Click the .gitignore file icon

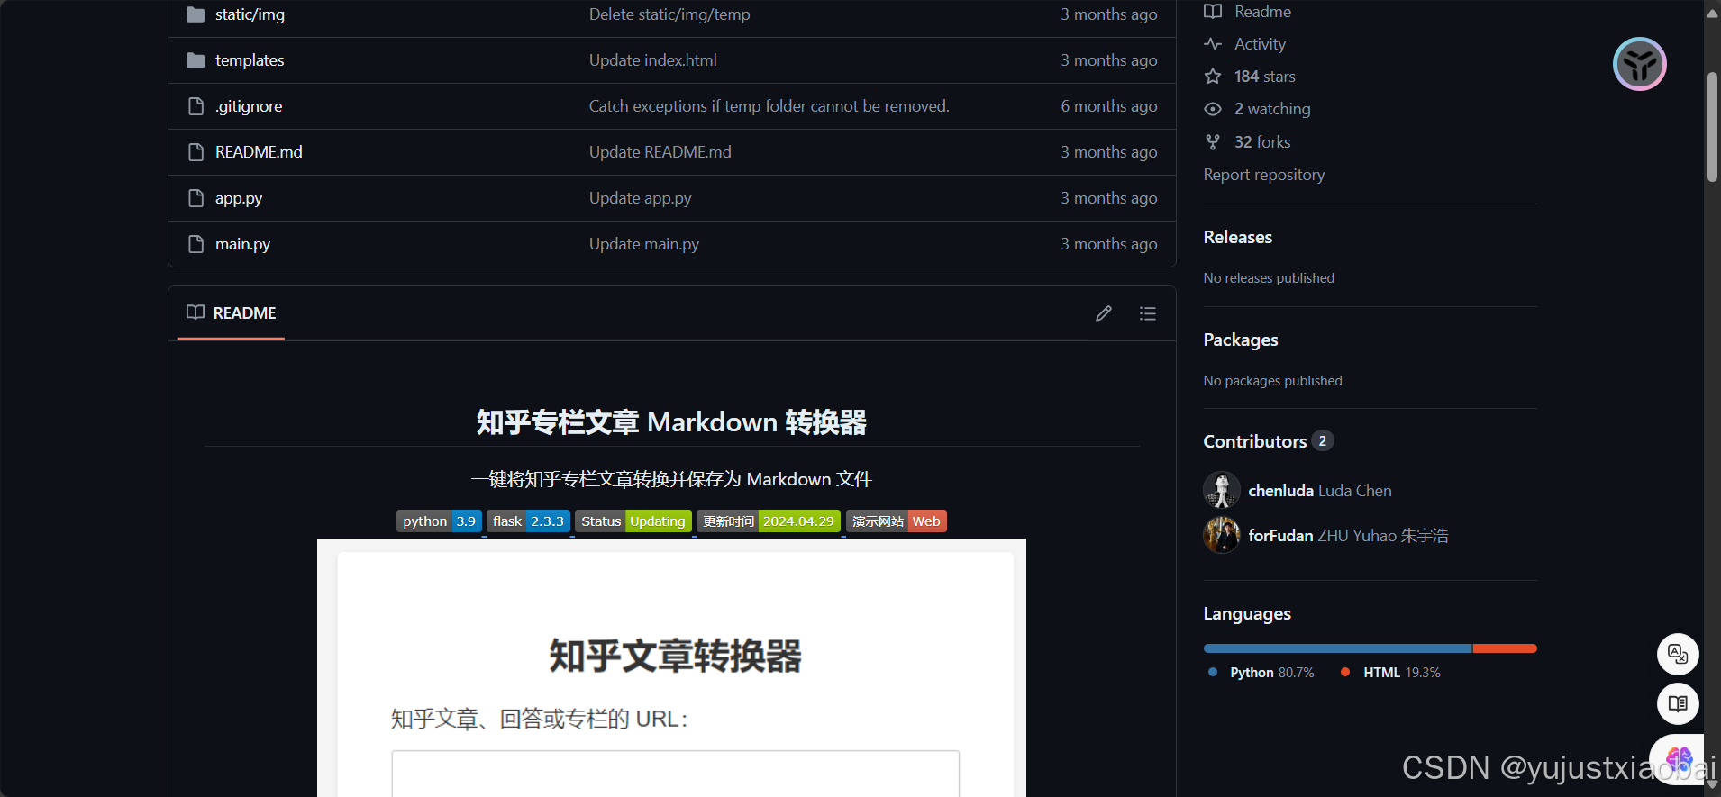point(196,106)
